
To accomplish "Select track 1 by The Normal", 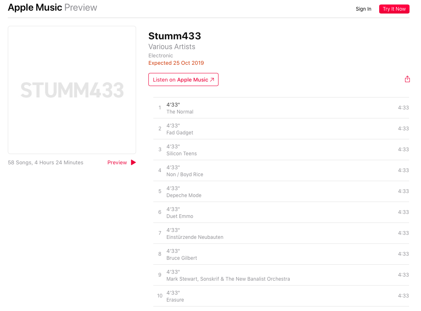I will (x=281, y=108).
